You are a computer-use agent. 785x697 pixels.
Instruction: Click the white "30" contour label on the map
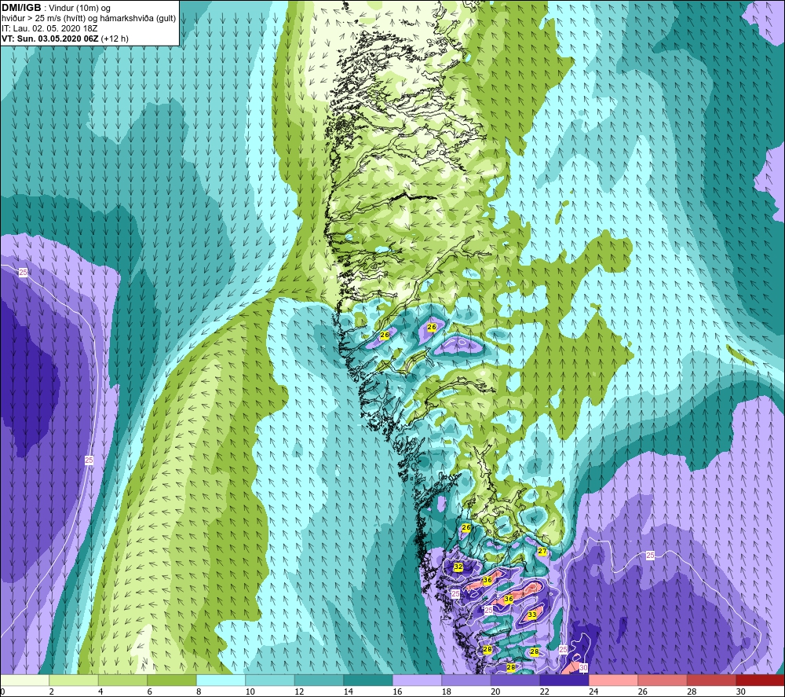pyautogui.click(x=583, y=667)
